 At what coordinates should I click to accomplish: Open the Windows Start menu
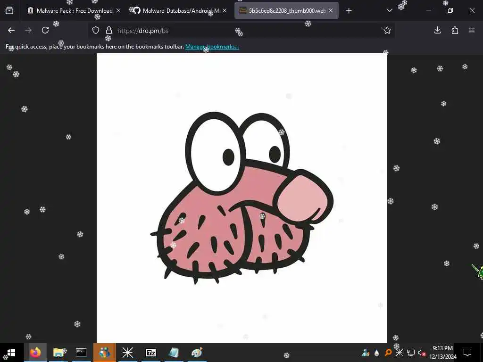[11, 353]
